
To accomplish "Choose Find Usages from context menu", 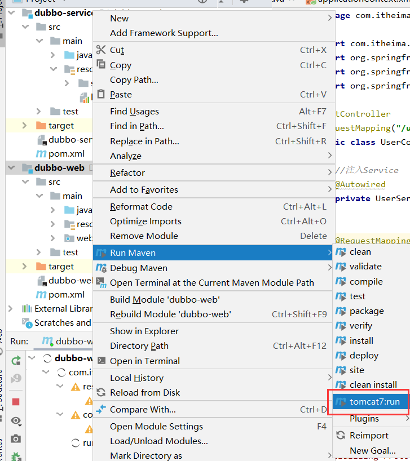I will (214, 112).
